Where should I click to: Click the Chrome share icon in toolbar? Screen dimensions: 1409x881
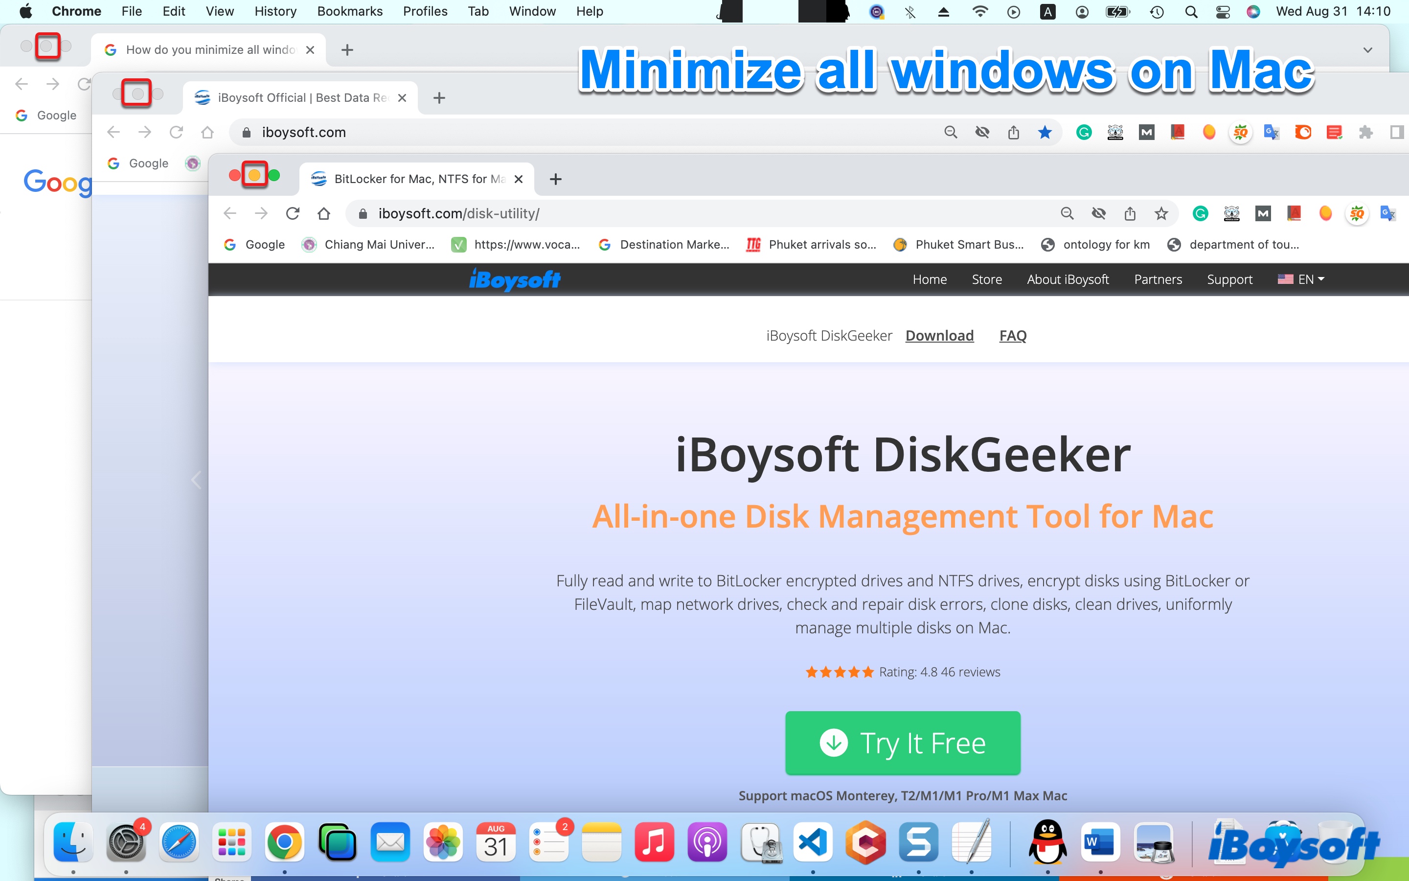(x=1131, y=213)
